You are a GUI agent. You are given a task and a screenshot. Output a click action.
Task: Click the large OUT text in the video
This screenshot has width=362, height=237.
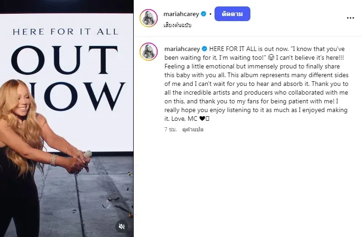click(64, 60)
